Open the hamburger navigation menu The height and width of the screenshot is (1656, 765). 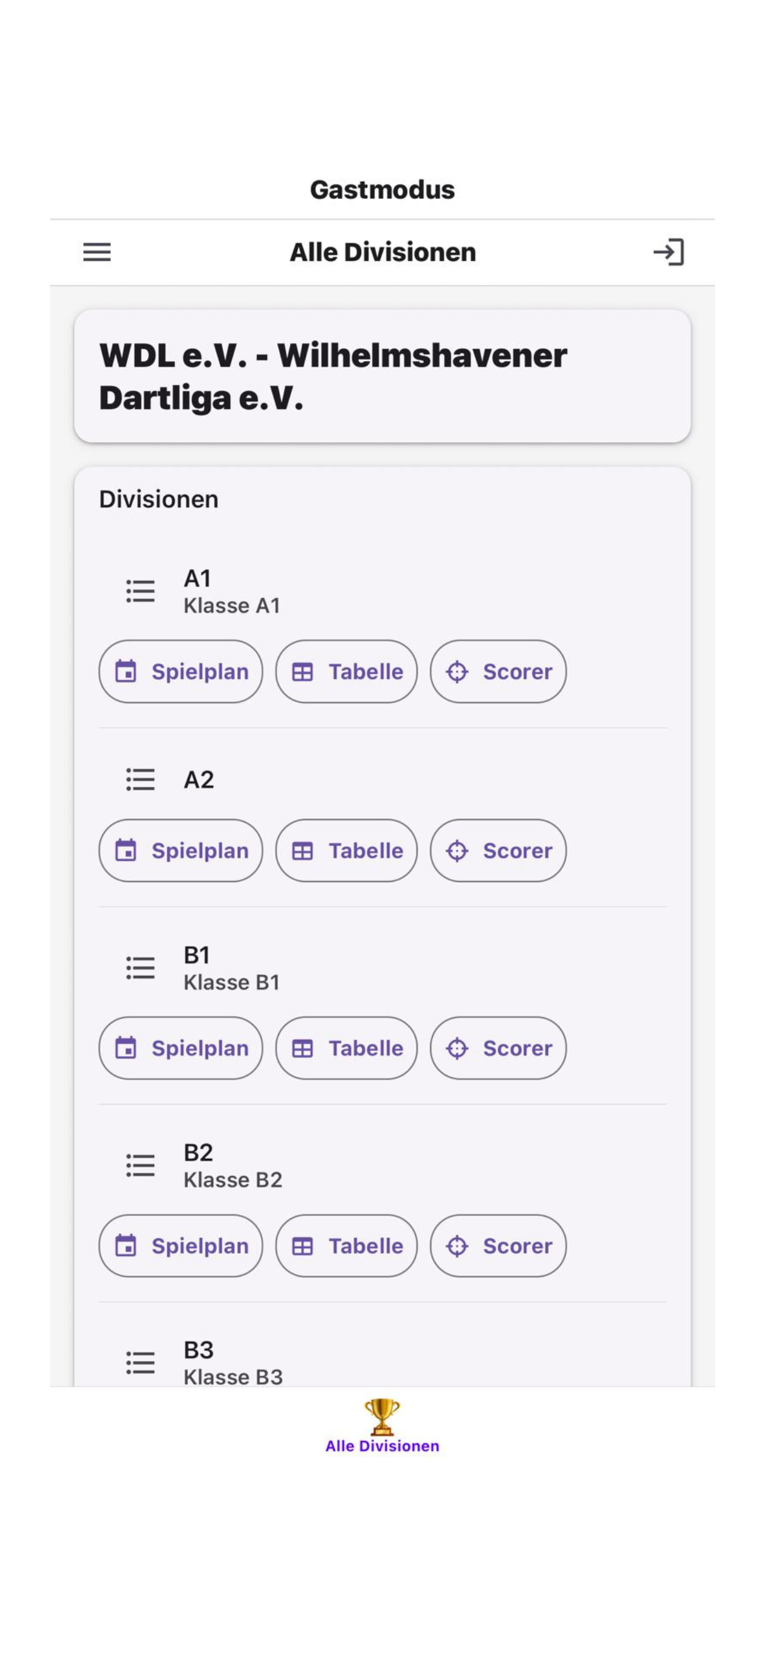[97, 252]
